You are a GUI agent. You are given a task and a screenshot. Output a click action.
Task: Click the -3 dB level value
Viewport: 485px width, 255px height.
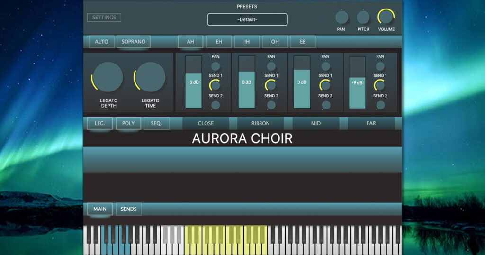click(193, 82)
